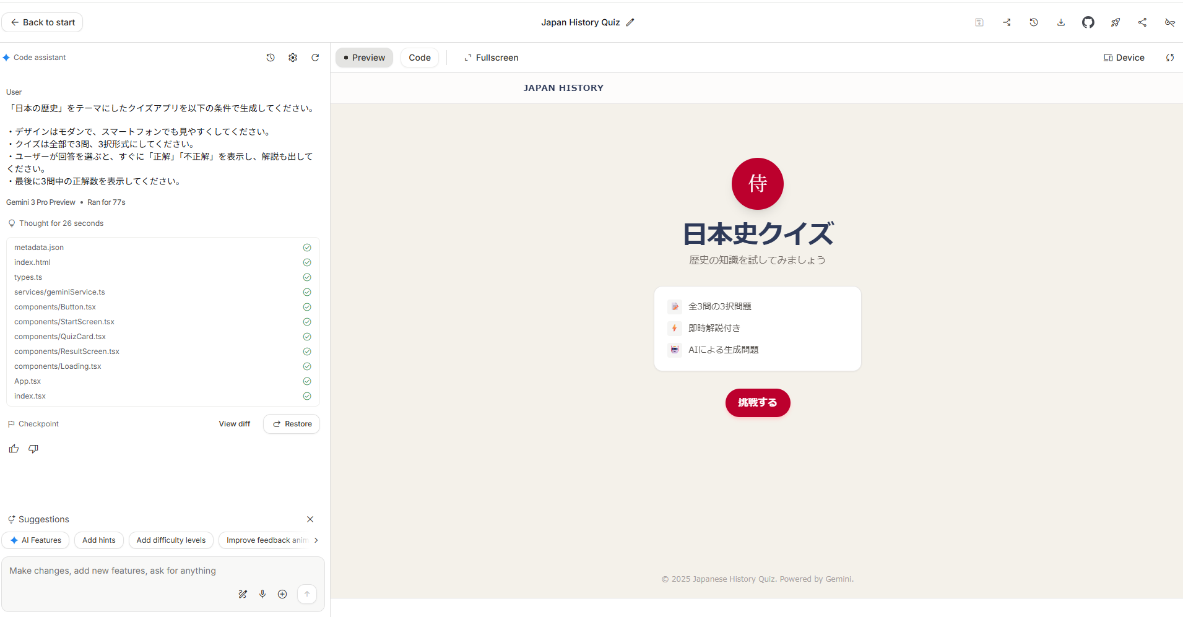Click the download app icon
The image size is (1183, 617).
pos(1061,22)
